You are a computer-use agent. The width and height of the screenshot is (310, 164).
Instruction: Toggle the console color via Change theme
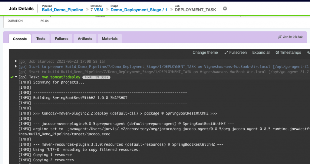[205, 52]
